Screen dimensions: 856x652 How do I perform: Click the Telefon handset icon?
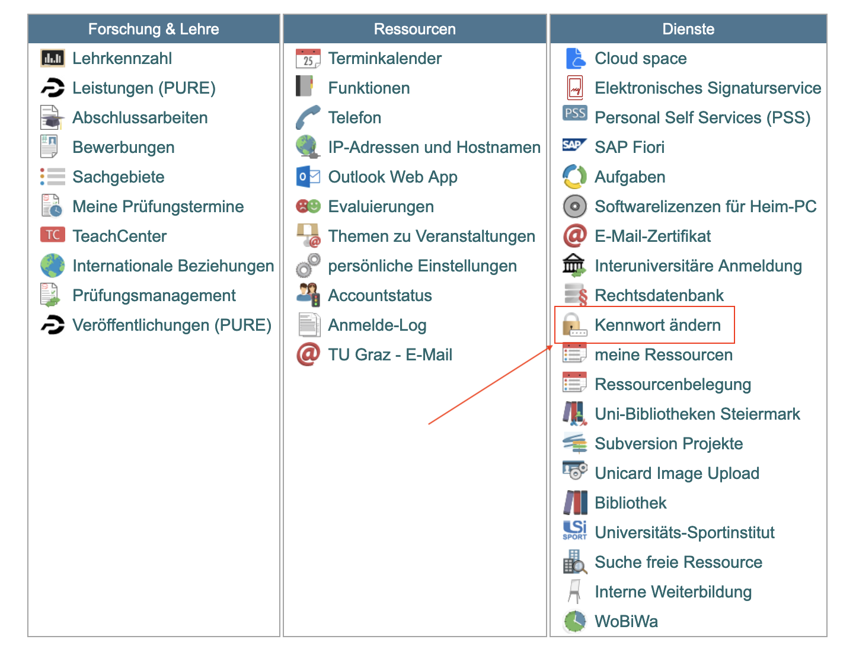308,117
